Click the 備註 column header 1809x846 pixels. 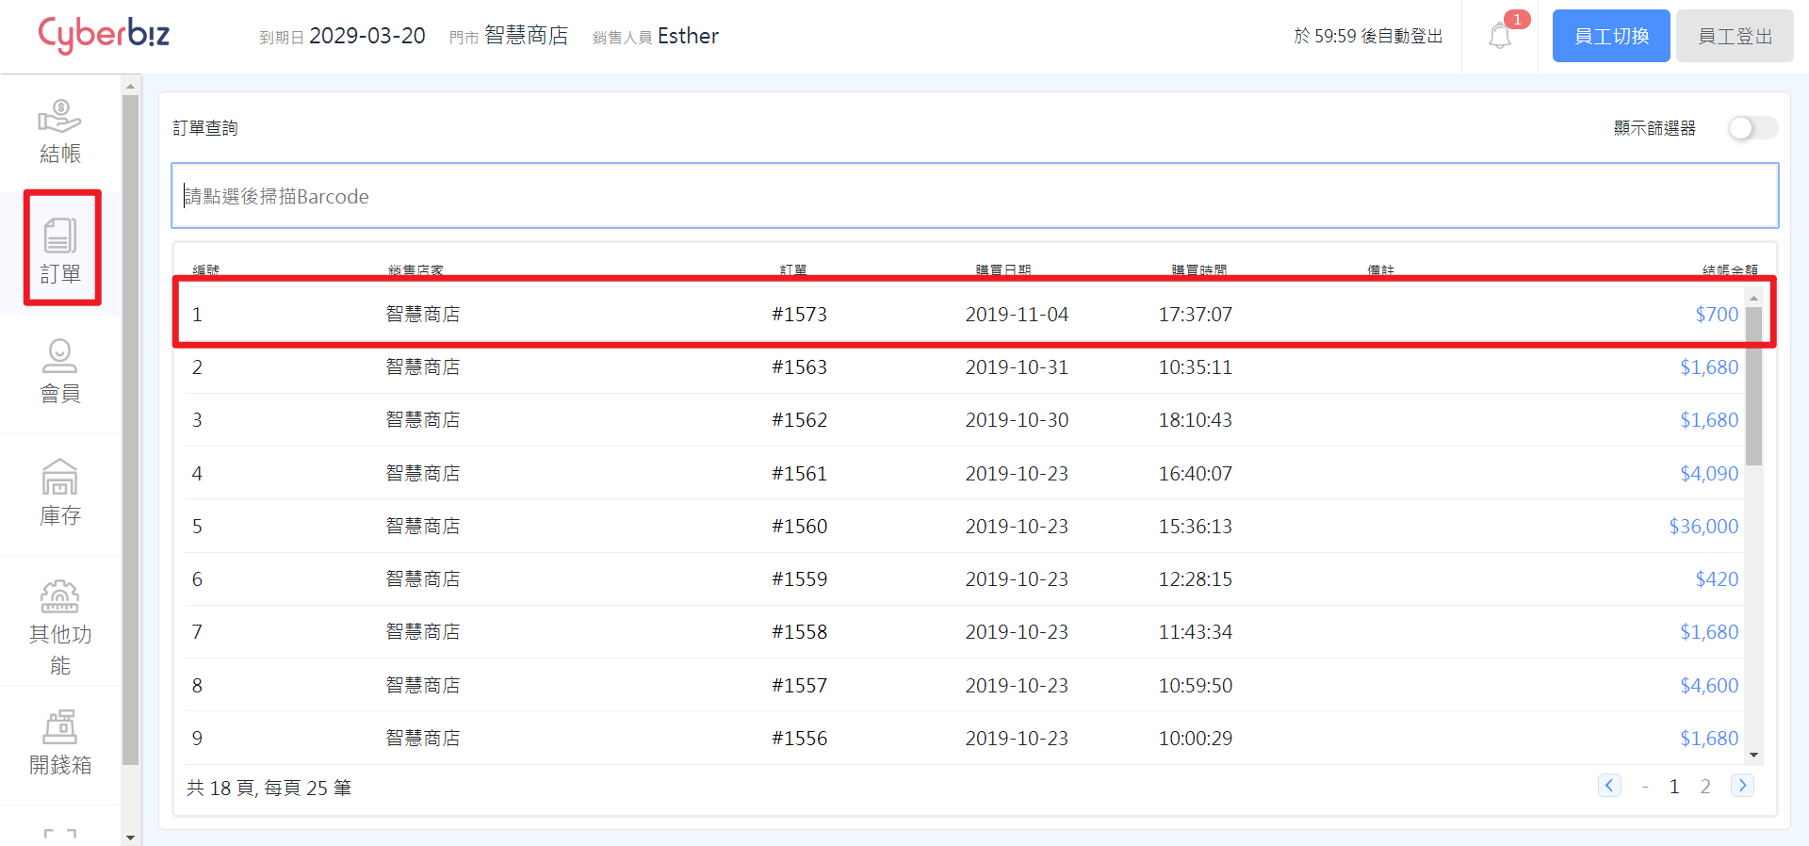pyautogui.click(x=1380, y=270)
